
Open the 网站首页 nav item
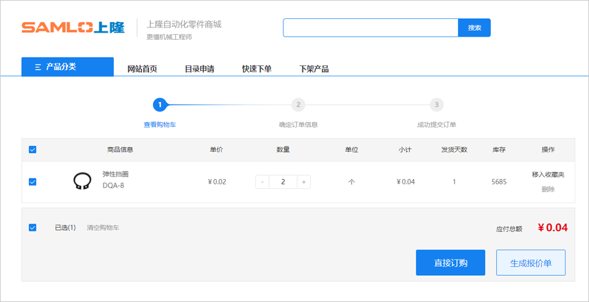pos(142,69)
